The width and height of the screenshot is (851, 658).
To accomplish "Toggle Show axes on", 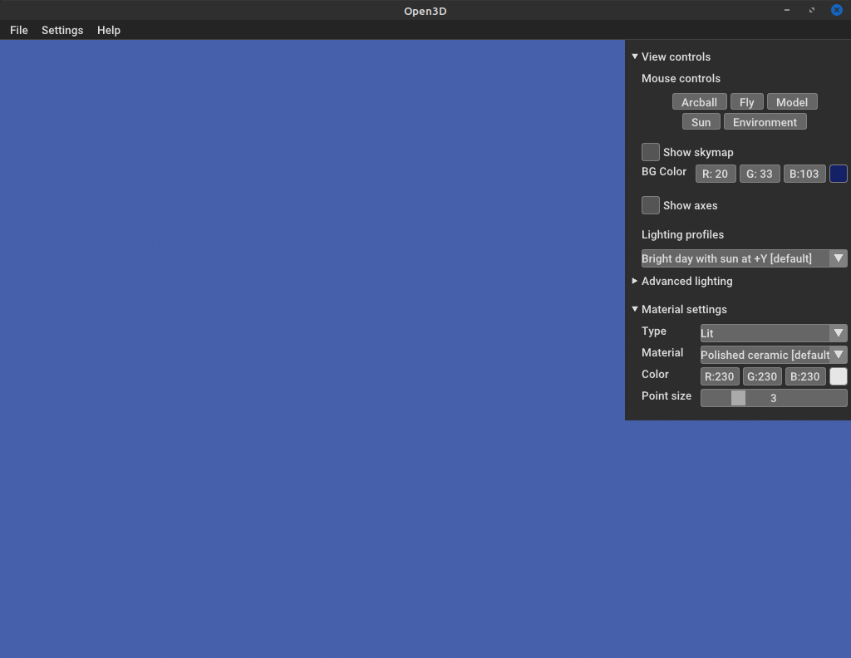I will point(650,204).
